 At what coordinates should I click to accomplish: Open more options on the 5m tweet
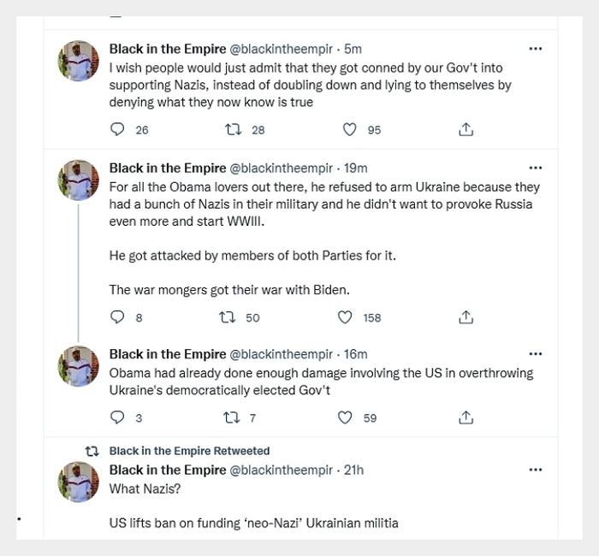536,49
